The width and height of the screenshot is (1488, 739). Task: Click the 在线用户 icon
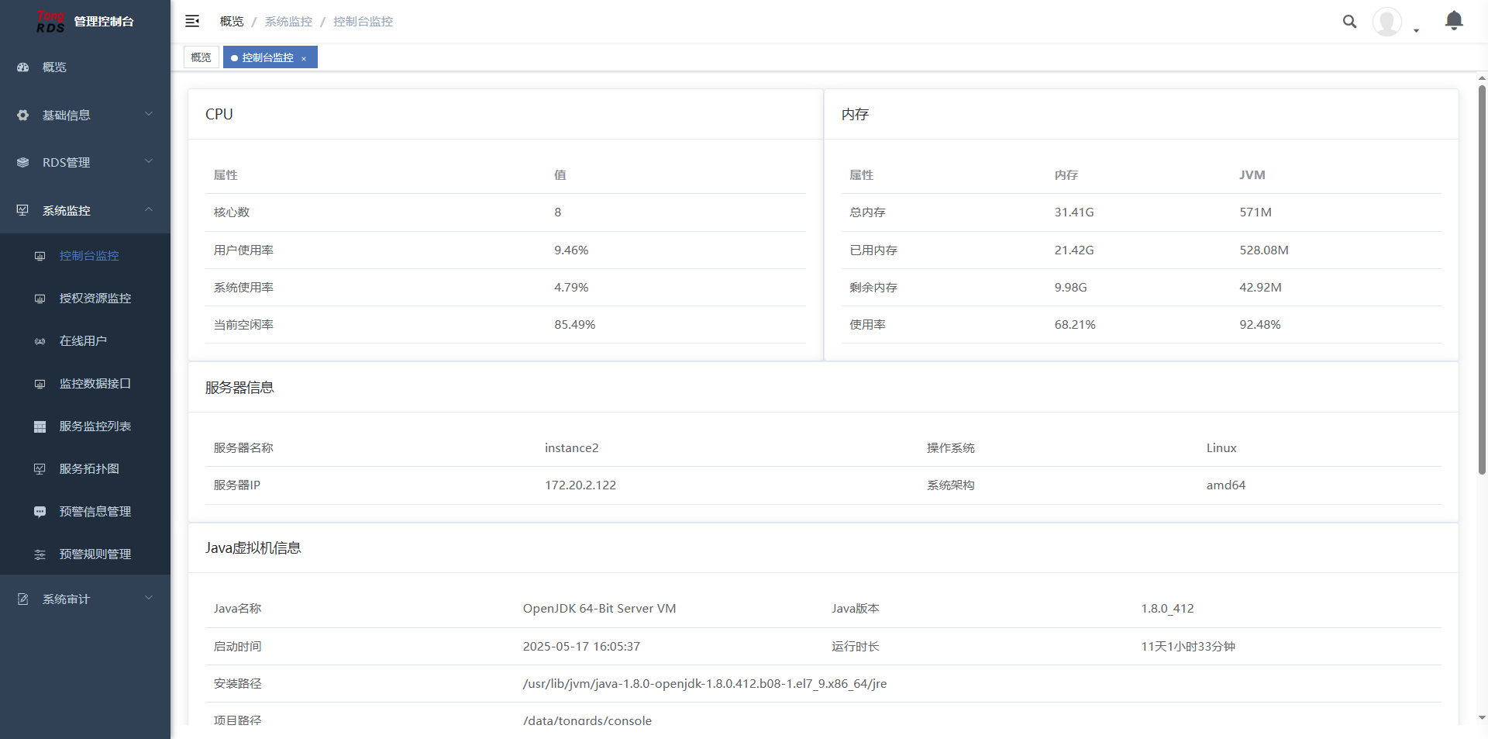(40, 341)
